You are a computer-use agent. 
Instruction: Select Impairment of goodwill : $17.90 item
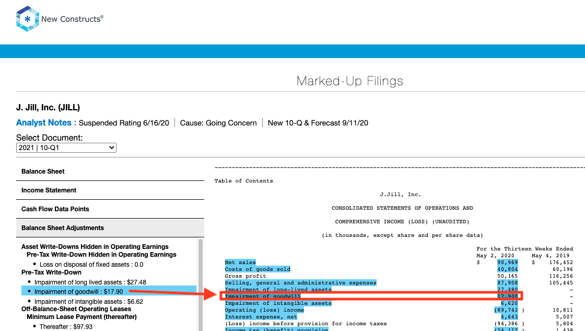tap(79, 292)
